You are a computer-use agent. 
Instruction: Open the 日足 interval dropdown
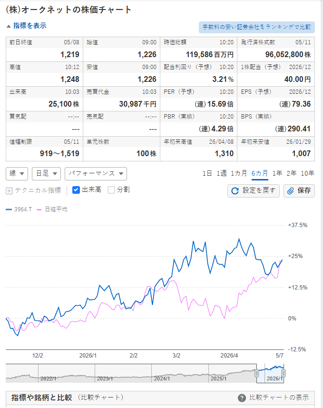[x=46, y=174]
